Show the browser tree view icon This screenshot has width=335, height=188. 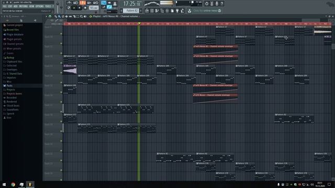(x=162, y=10)
